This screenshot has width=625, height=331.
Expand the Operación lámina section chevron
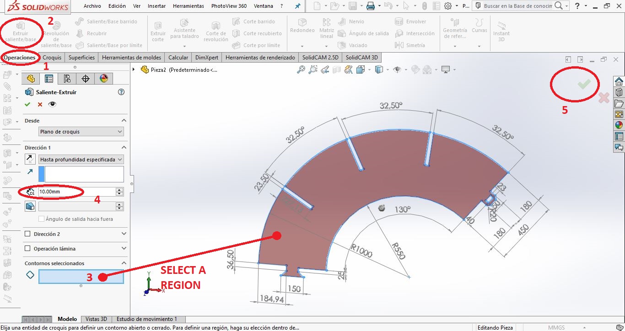click(124, 249)
